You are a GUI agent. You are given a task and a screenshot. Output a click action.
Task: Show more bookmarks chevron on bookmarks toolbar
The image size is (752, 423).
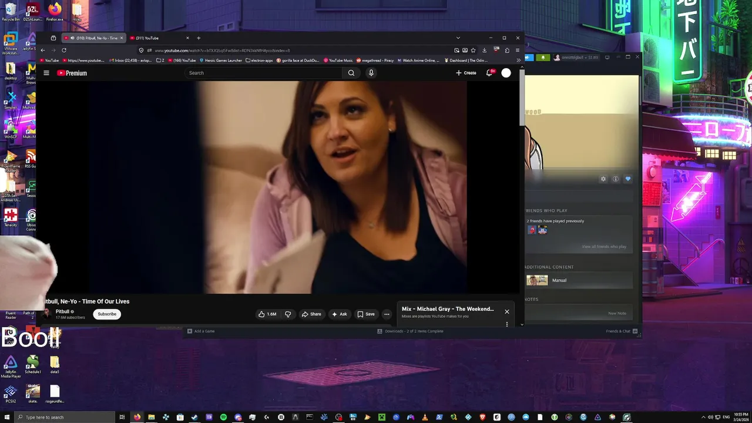pyautogui.click(x=518, y=60)
